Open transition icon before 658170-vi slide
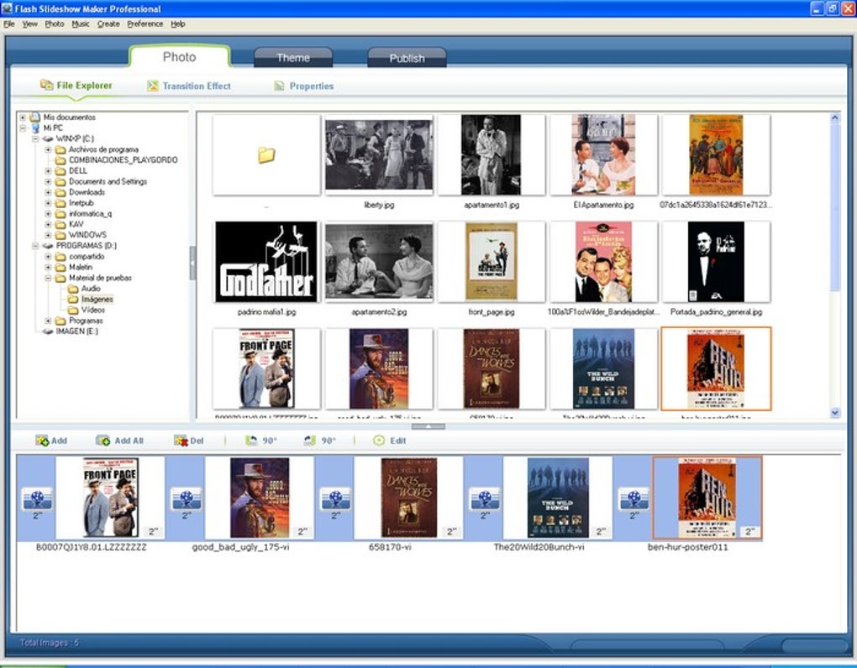 [x=335, y=498]
